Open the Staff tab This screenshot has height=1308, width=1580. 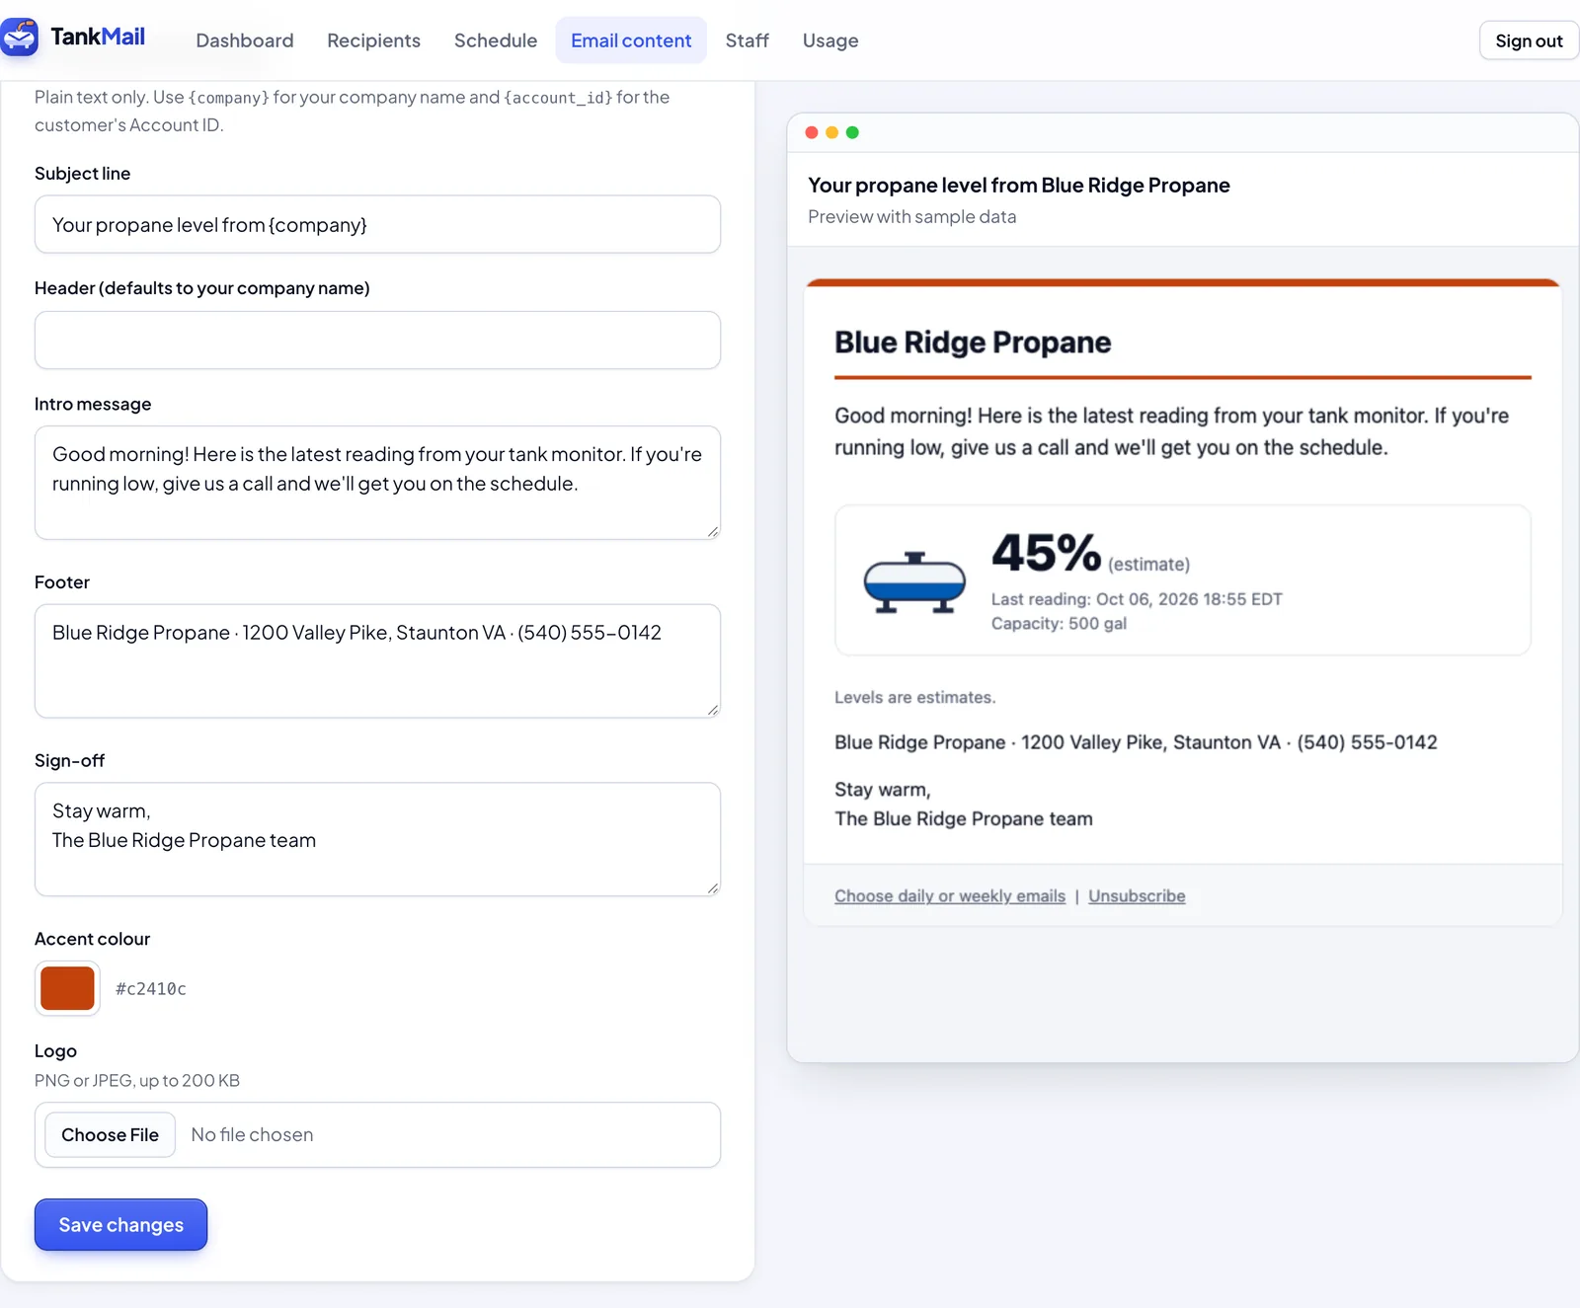point(747,40)
